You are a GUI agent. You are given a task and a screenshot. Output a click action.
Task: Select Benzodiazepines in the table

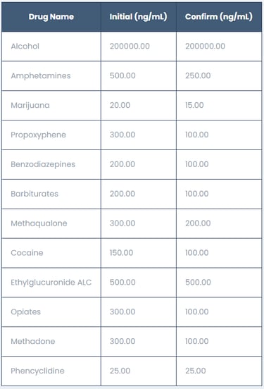click(43, 164)
